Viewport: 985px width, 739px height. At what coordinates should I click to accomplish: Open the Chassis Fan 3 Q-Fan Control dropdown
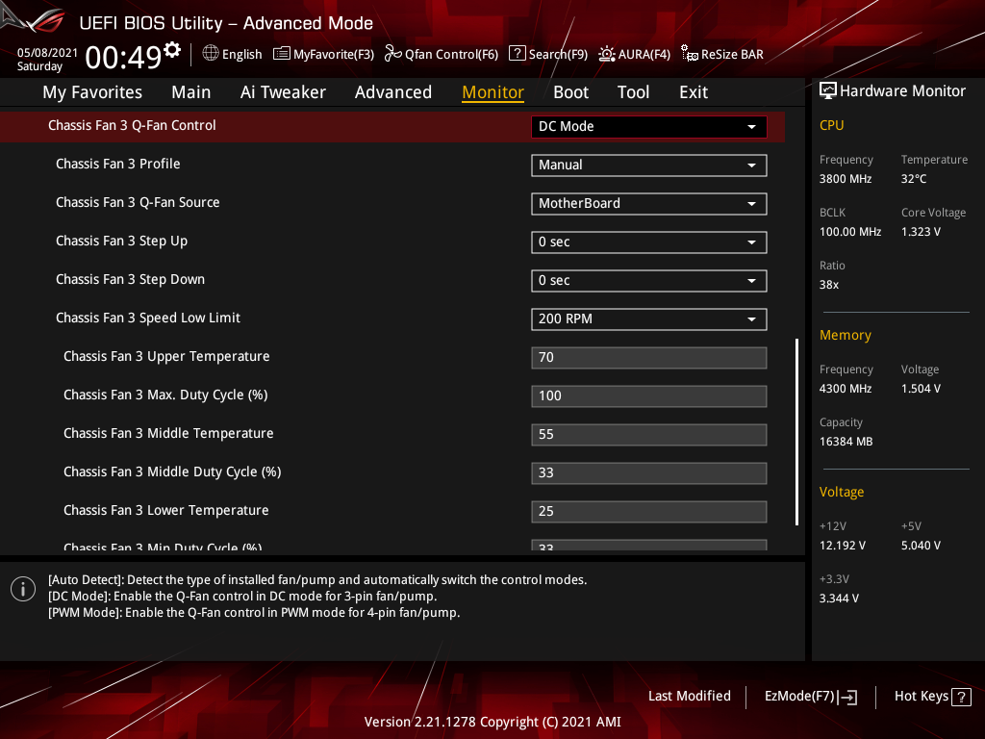point(649,126)
